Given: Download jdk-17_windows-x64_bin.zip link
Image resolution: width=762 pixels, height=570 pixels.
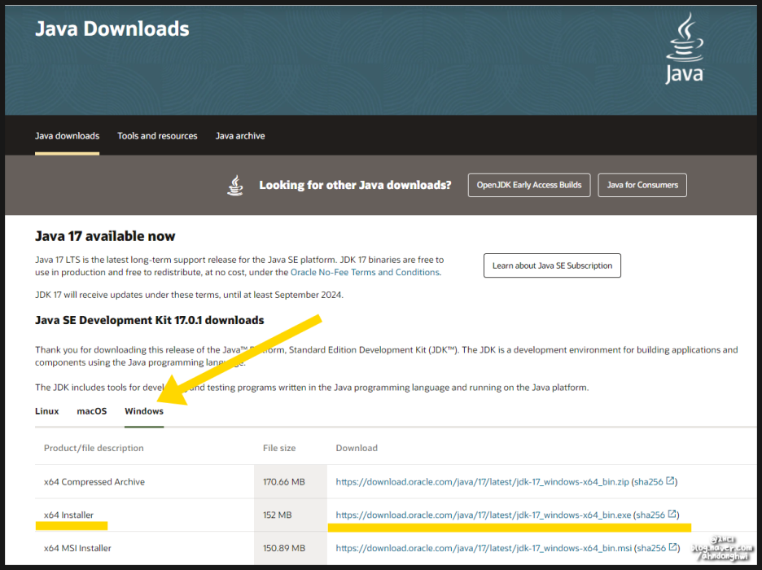Looking at the screenshot, I should click(482, 482).
